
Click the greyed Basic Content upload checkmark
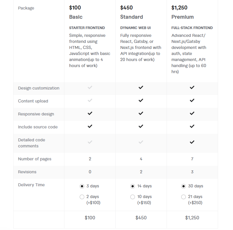click(90, 100)
